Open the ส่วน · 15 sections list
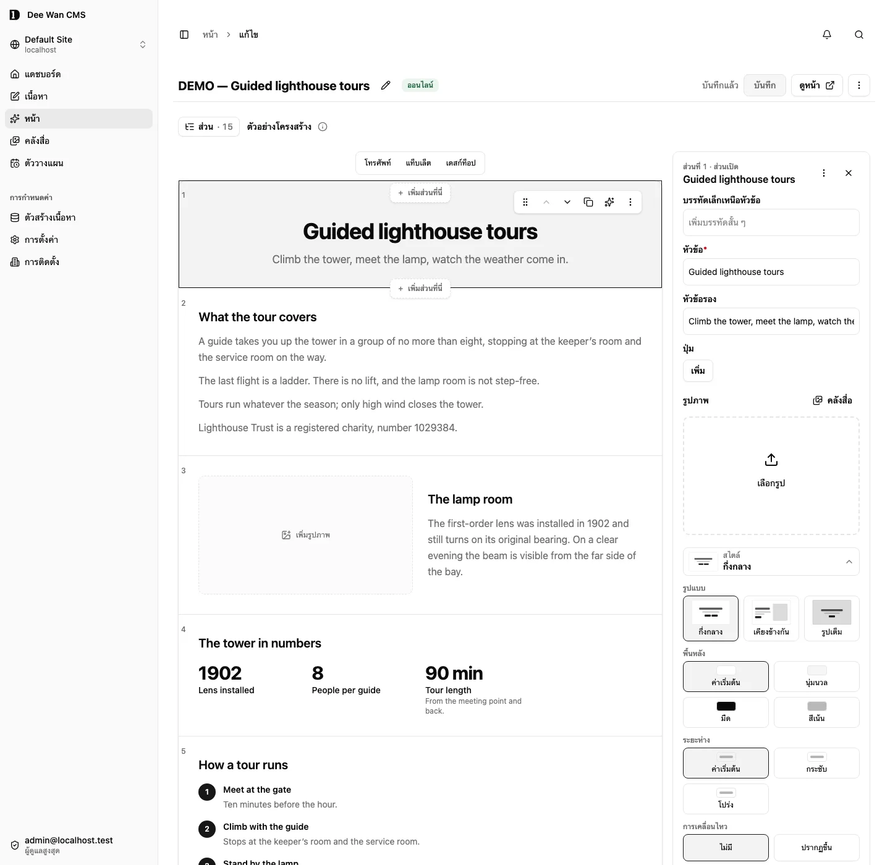 tap(209, 127)
